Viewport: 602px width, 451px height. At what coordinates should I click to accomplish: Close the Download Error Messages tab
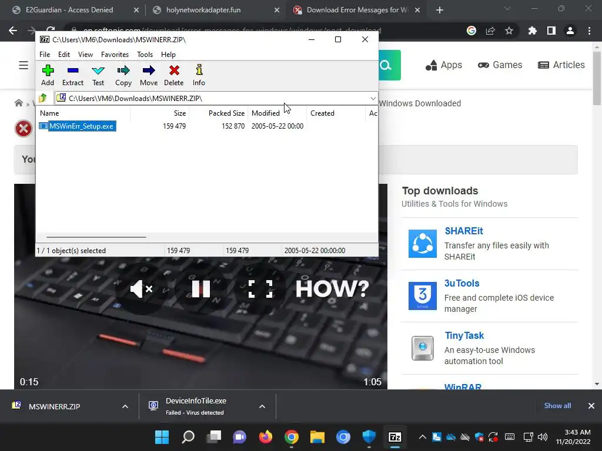(x=417, y=11)
